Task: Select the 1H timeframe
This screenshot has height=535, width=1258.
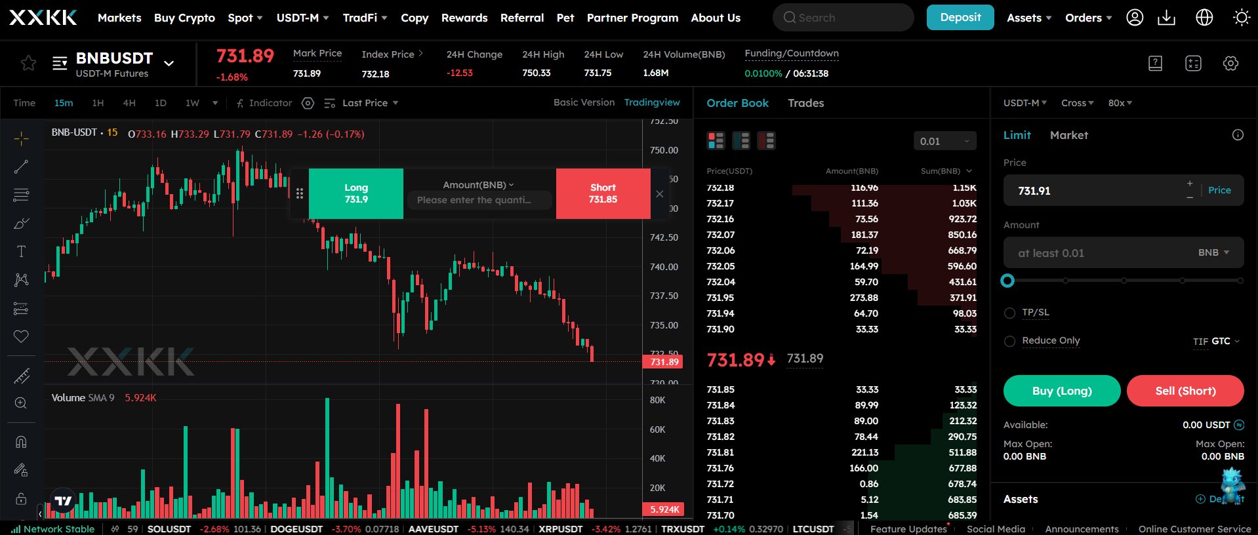Action: [98, 103]
